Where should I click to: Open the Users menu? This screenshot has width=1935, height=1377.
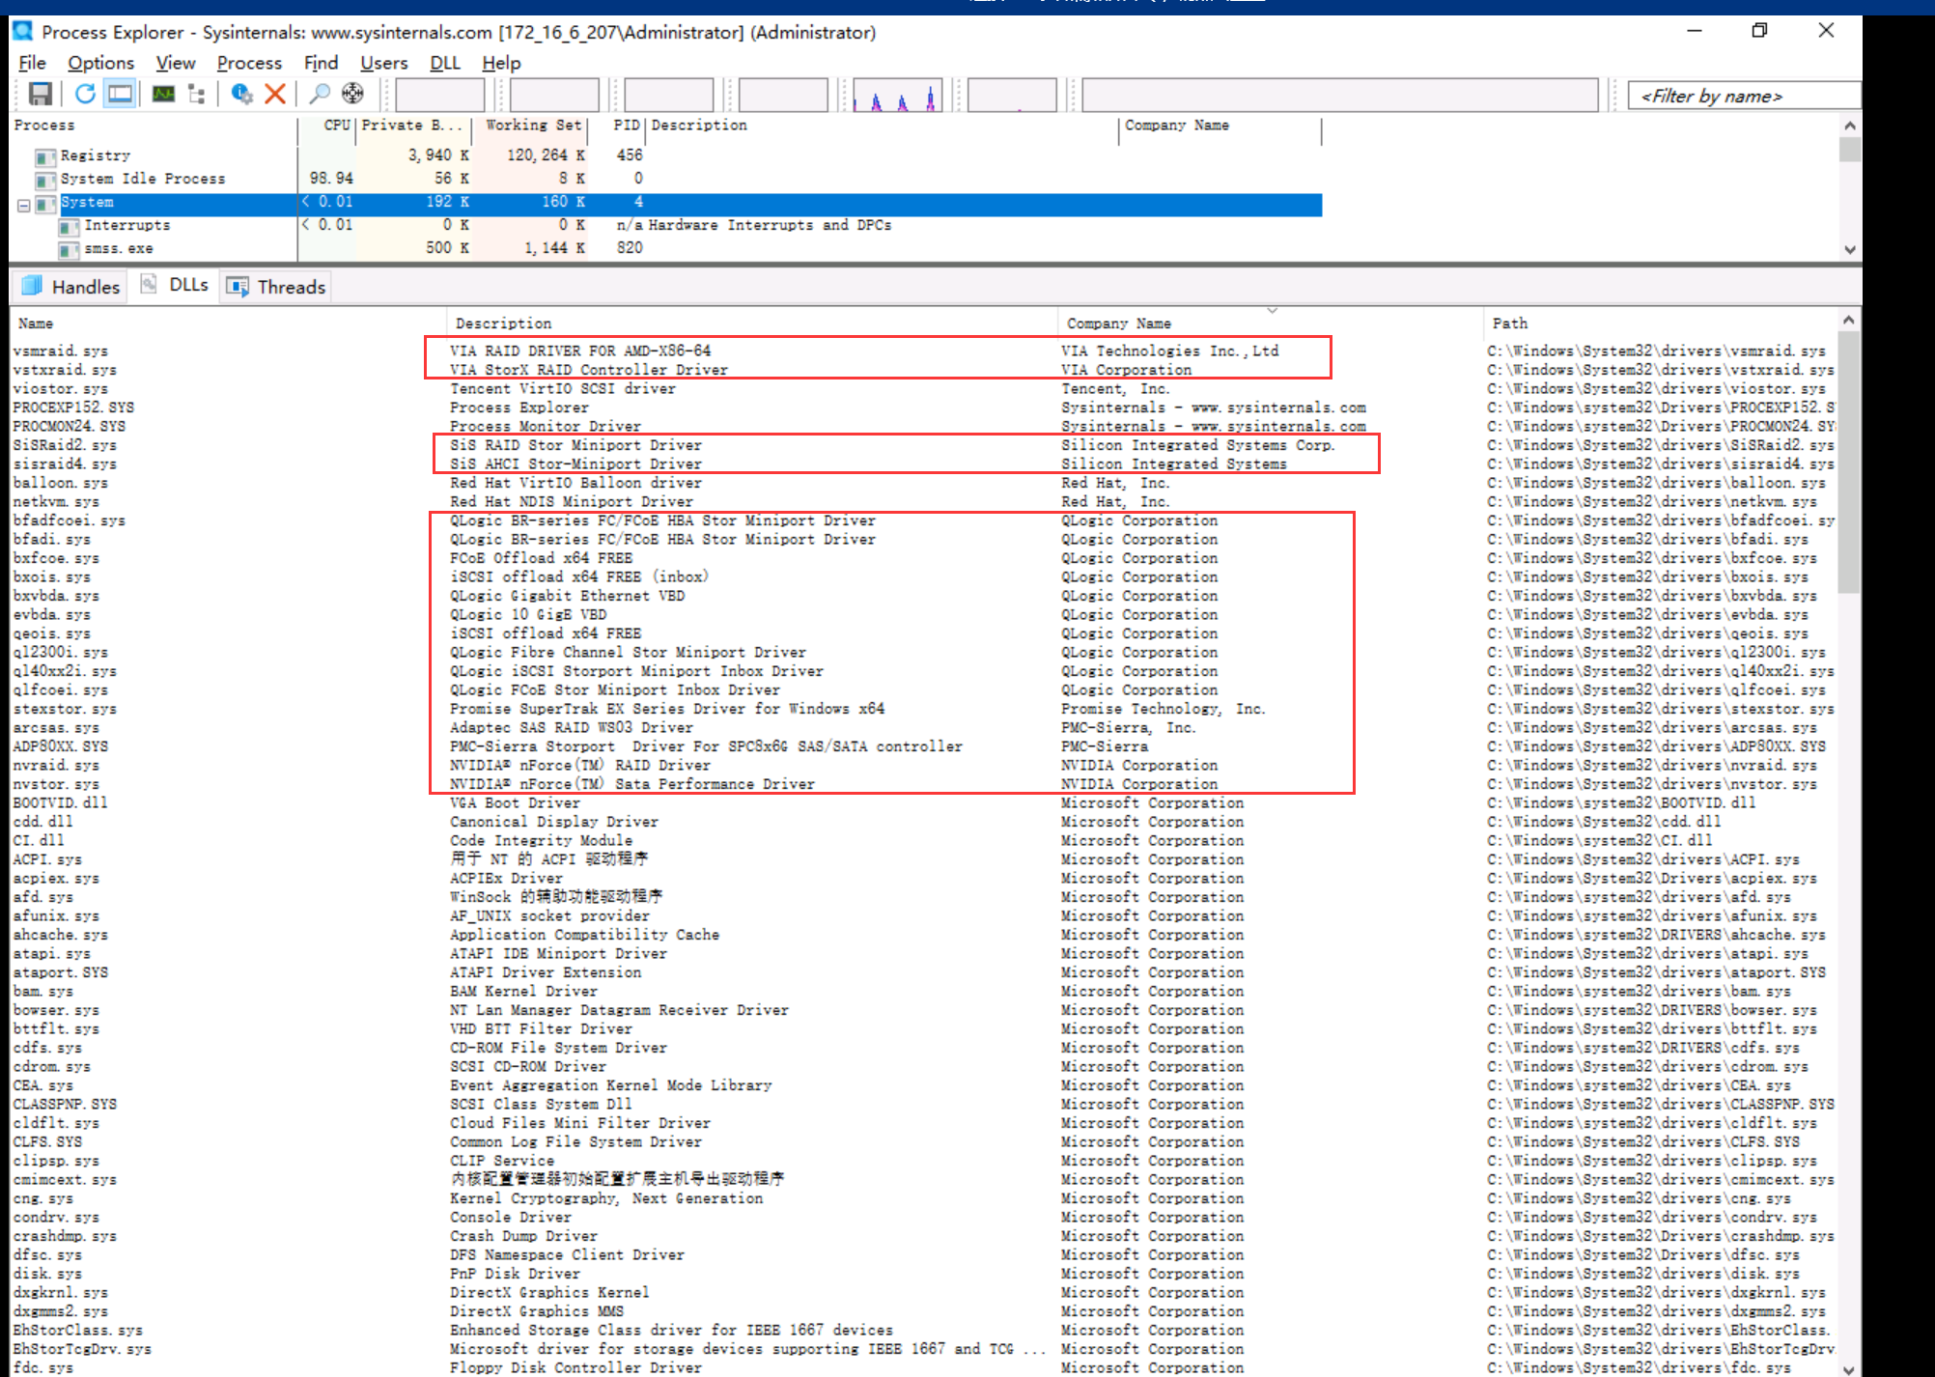(383, 63)
